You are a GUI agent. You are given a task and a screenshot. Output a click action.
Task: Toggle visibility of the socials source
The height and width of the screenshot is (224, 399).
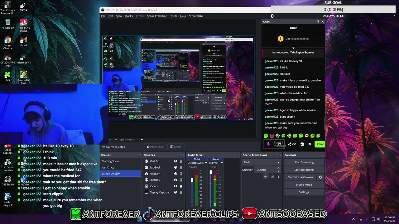175,186
